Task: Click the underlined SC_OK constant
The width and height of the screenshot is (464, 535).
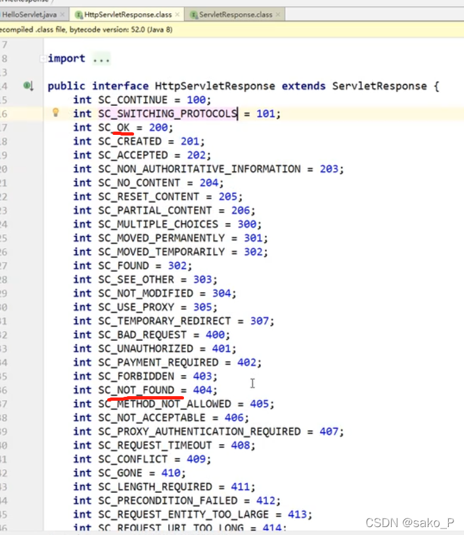Action: point(114,128)
